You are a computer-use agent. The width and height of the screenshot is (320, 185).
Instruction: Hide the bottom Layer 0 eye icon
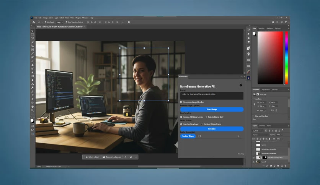[x=254, y=162]
